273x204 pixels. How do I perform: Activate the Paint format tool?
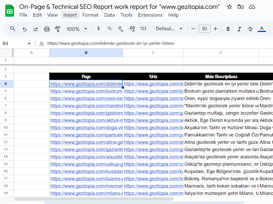coord(58,29)
